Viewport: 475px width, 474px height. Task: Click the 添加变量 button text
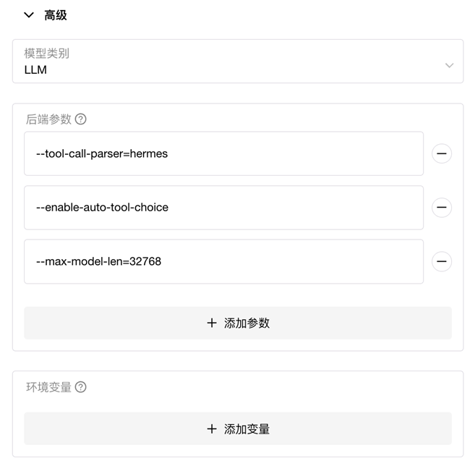pyautogui.click(x=247, y=429)
